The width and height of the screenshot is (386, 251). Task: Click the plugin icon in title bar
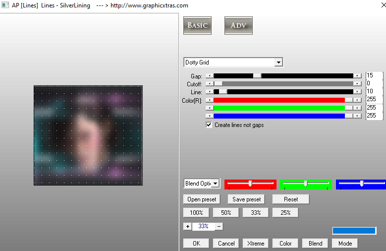tap(5, 5)
